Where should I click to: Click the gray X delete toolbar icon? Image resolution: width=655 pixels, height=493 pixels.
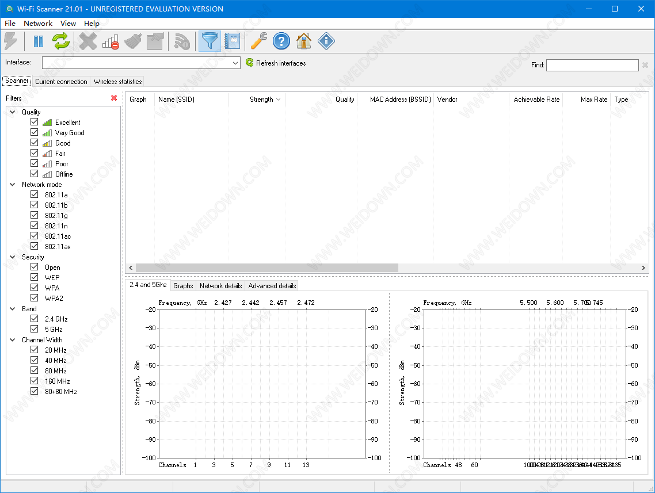(x=87, y=41)
